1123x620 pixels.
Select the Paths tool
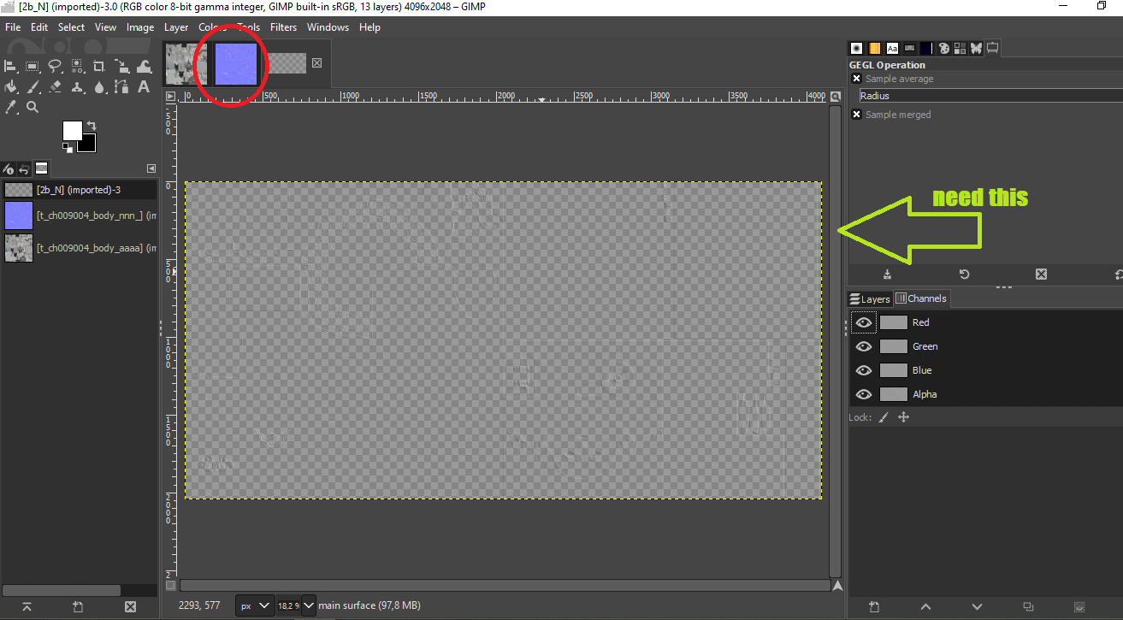(121, 86)
